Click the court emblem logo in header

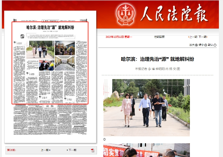point(126,14)
